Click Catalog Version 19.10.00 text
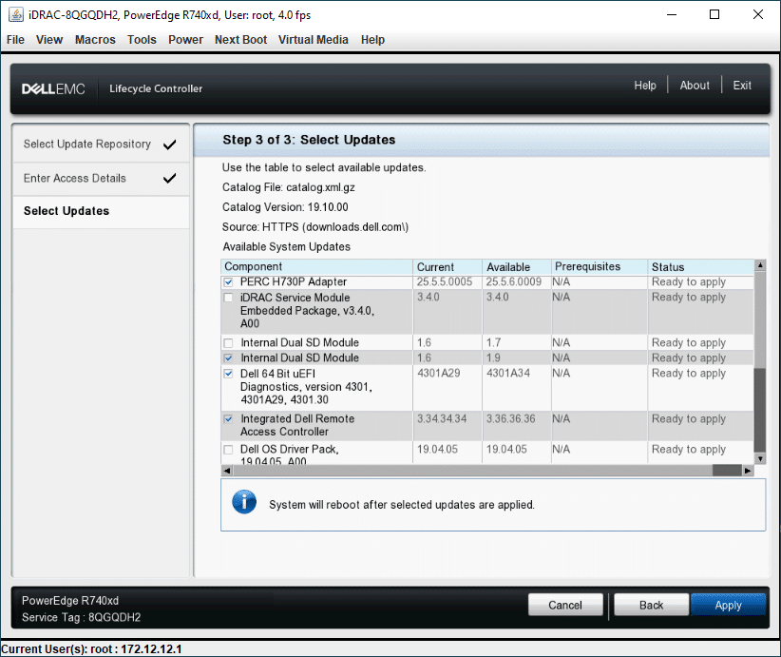781x657 pixels. click(285, 207)
